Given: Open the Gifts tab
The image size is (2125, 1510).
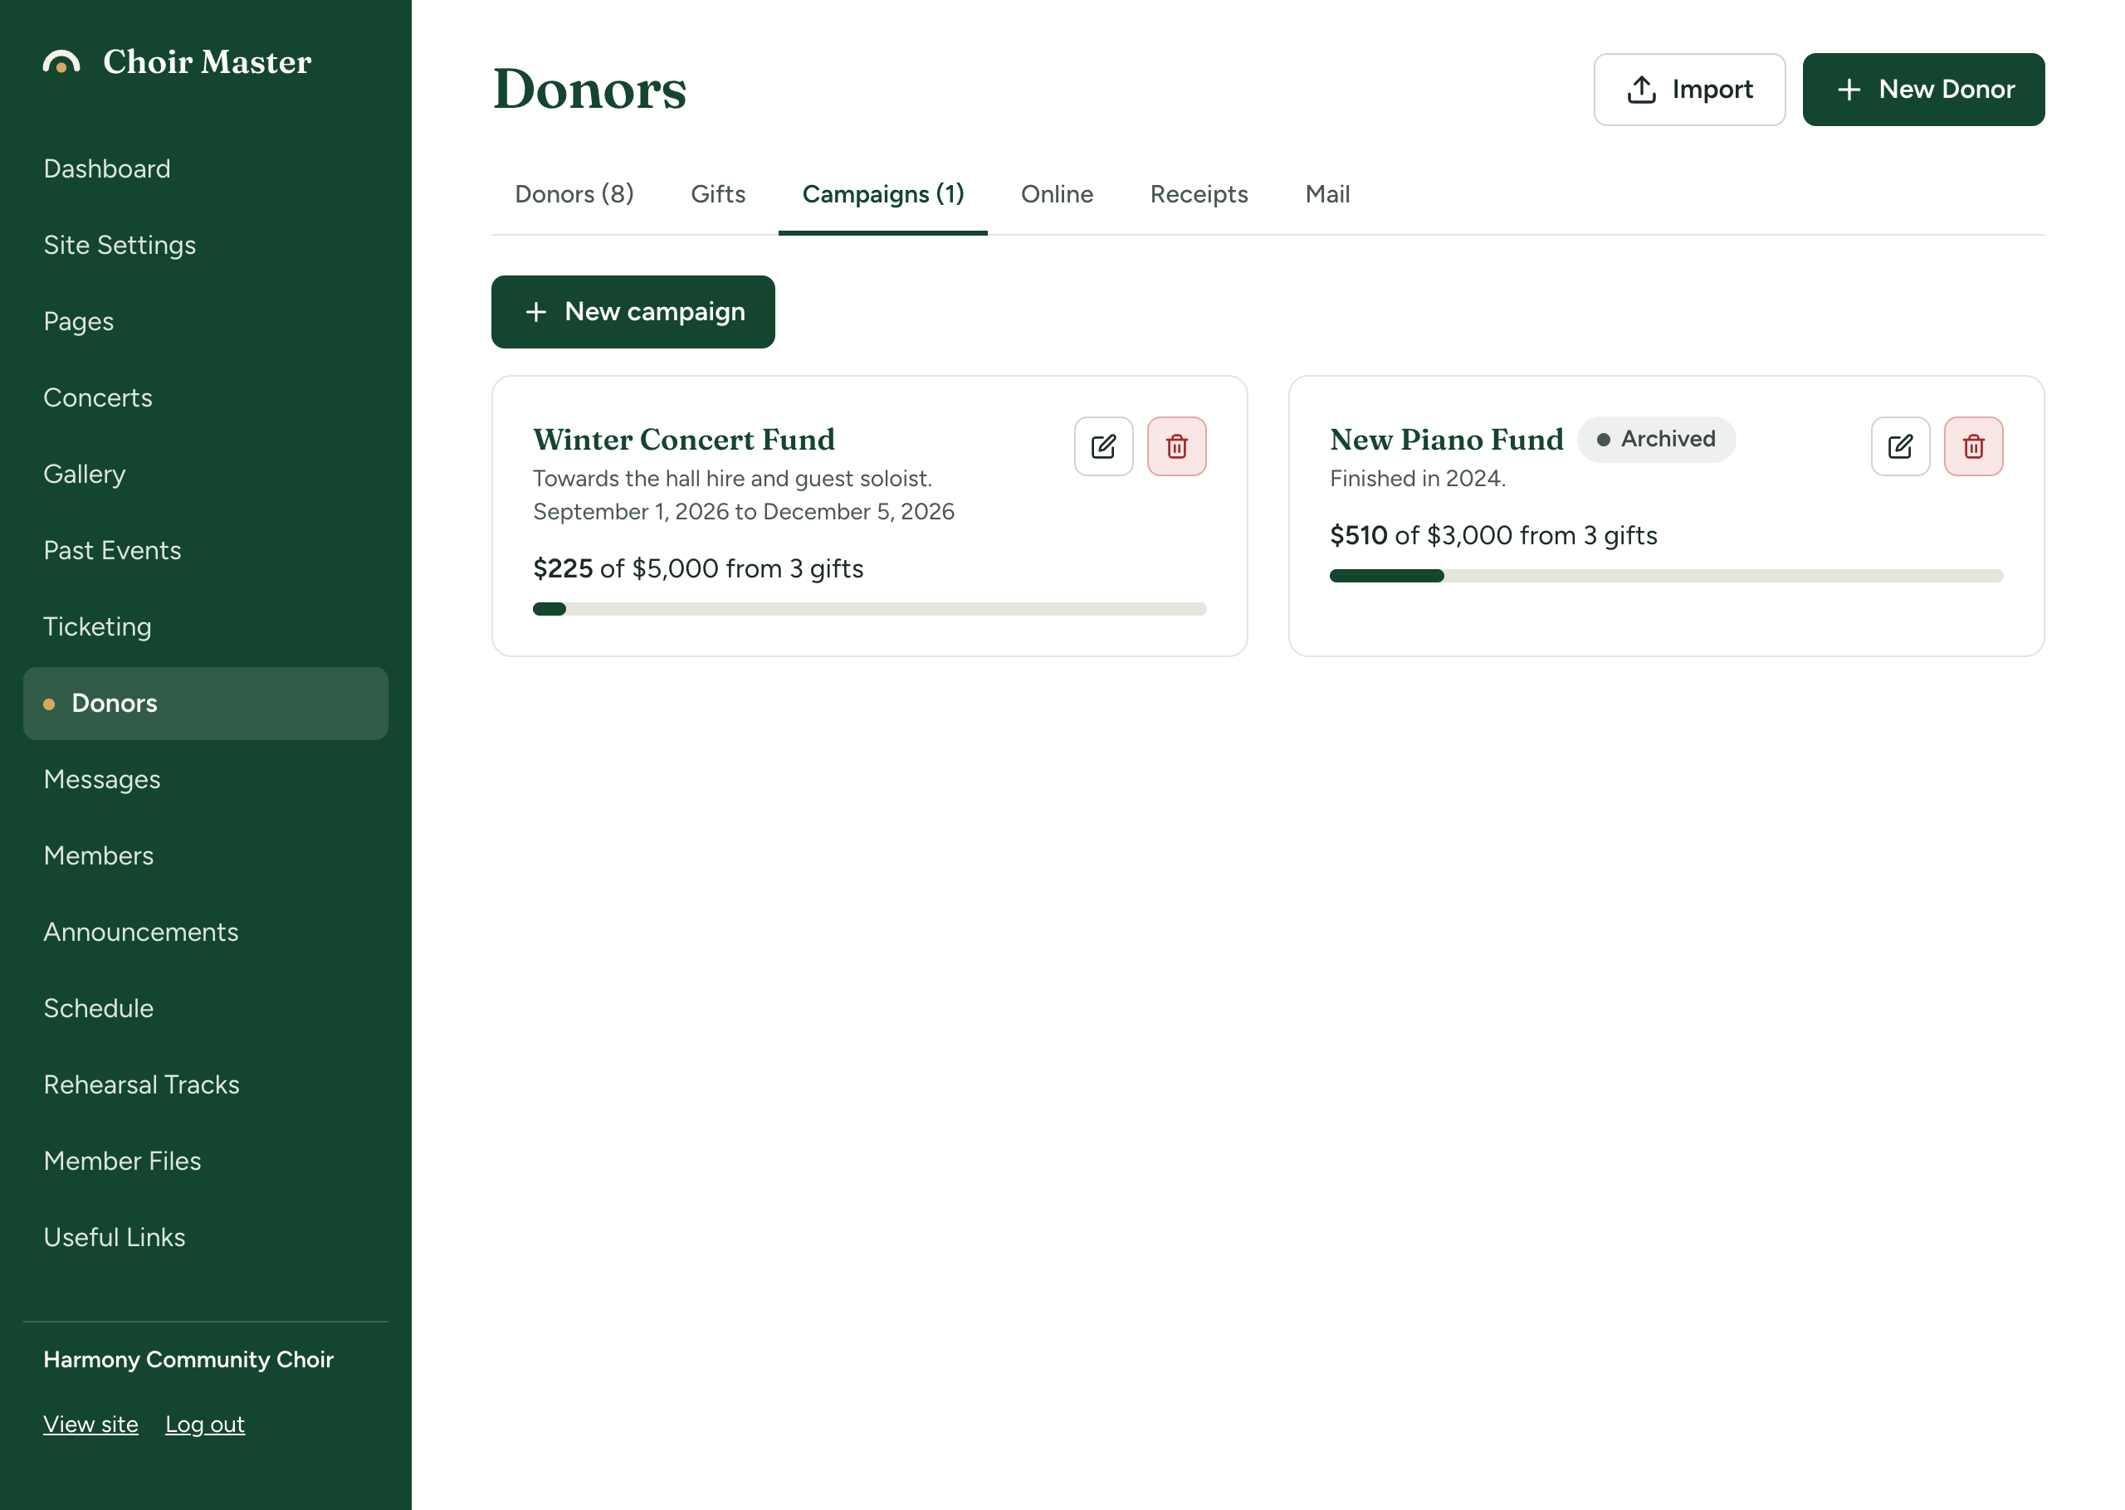Looking at the screenshot, I should [717, 194].
